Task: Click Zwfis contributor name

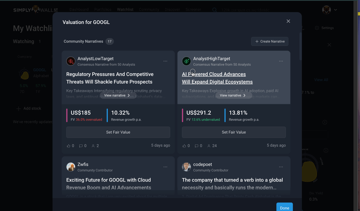Action: click(83, 164)
